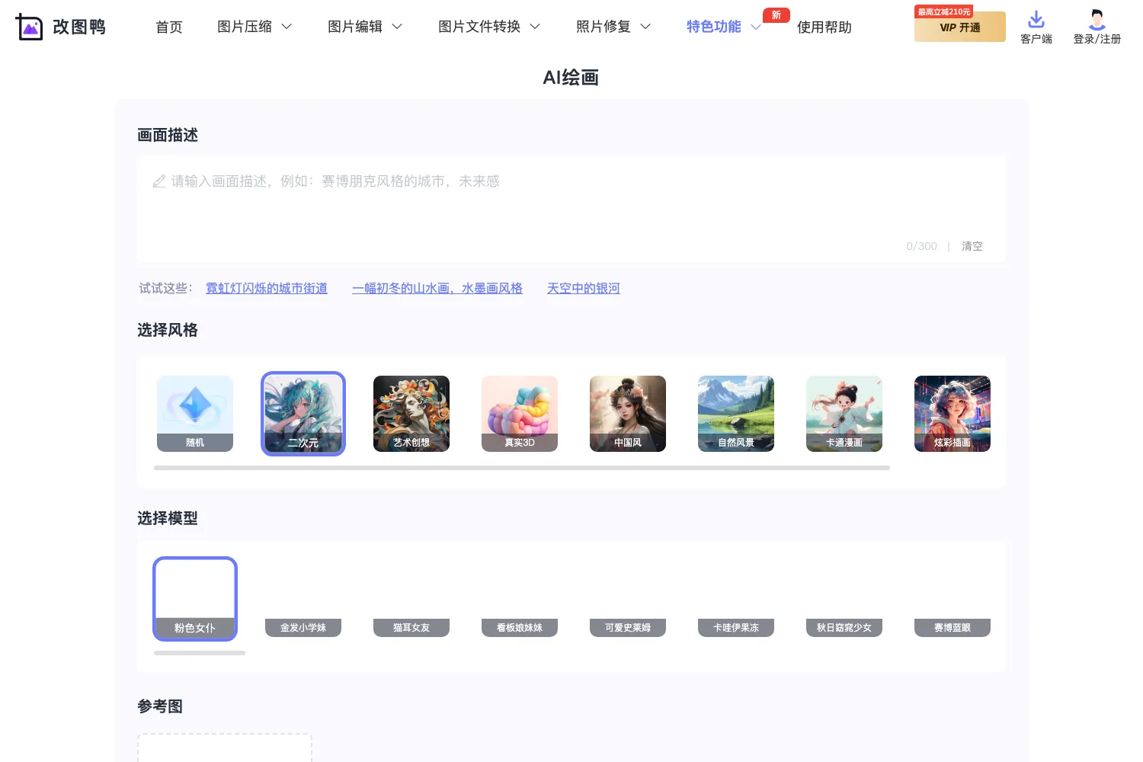
Task: Expand the 照片修复 dropdown menu
Action: 613,27
